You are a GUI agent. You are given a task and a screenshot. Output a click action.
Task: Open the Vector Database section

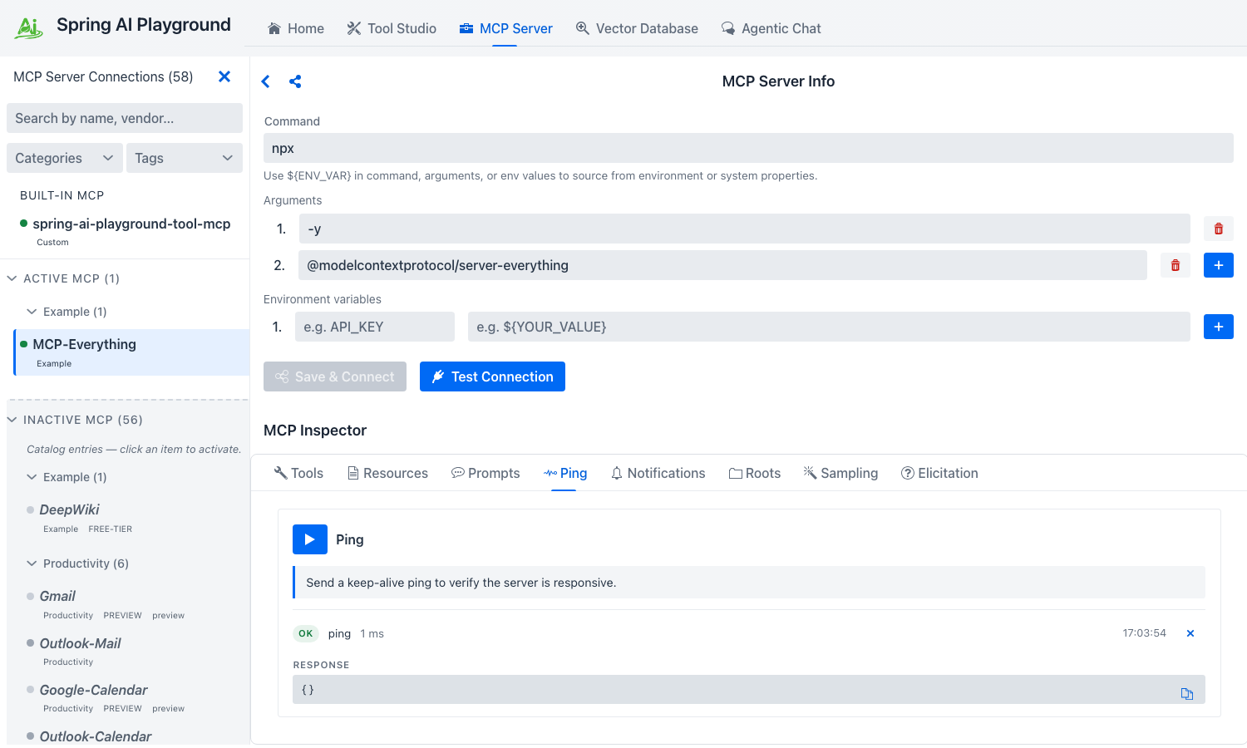pyautogui.click(x=637, y=28)
